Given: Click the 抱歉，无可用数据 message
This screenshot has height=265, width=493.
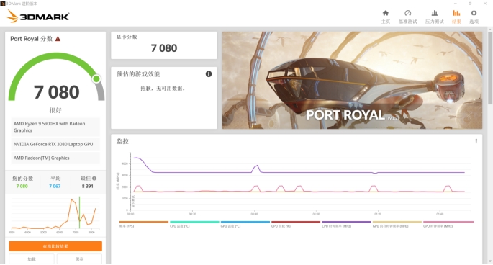Looking at the screenshot, I should (x=163, y=89).
